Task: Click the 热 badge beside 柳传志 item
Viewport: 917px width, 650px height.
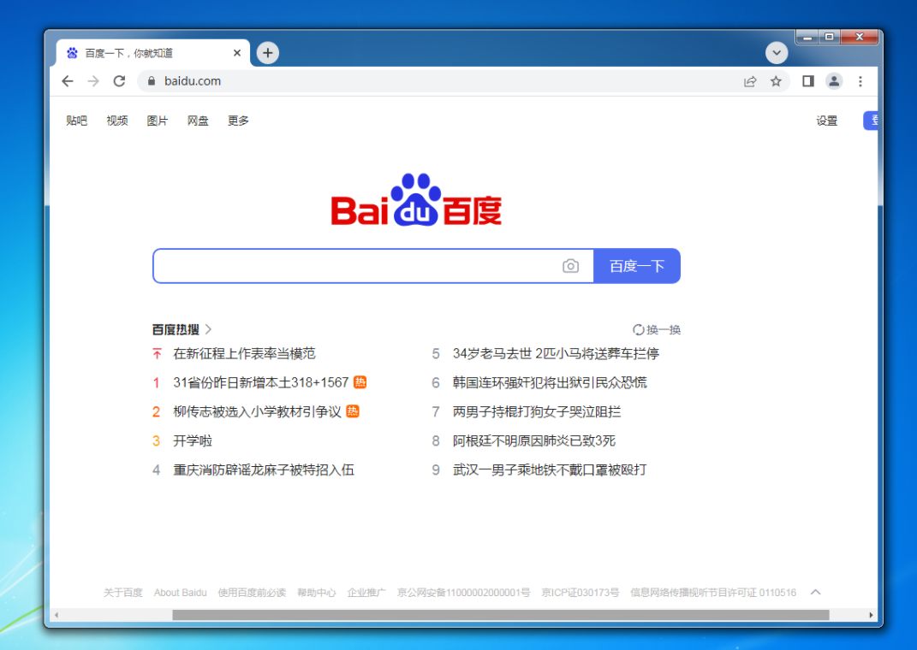Action: pos(353,411)
